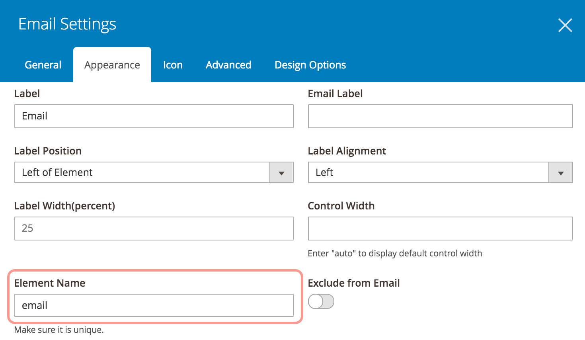Open the Label Alignment combo box
This screenshot has width=585, height=340.
pyautogui.click(x=428, y=172)
